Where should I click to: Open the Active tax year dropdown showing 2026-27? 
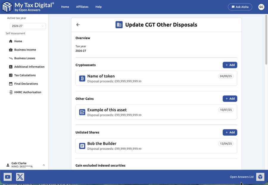(x=28, y=26)
